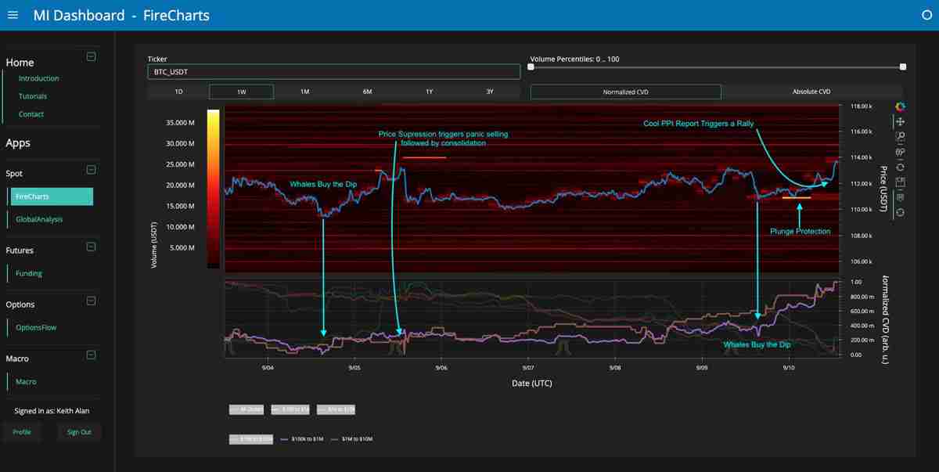Image resolution: width=939 pixels, height=472 pixels.
Task: Collapse the Spot section in the sidebar
Action: pyautogui.click(x=92, y=169)
